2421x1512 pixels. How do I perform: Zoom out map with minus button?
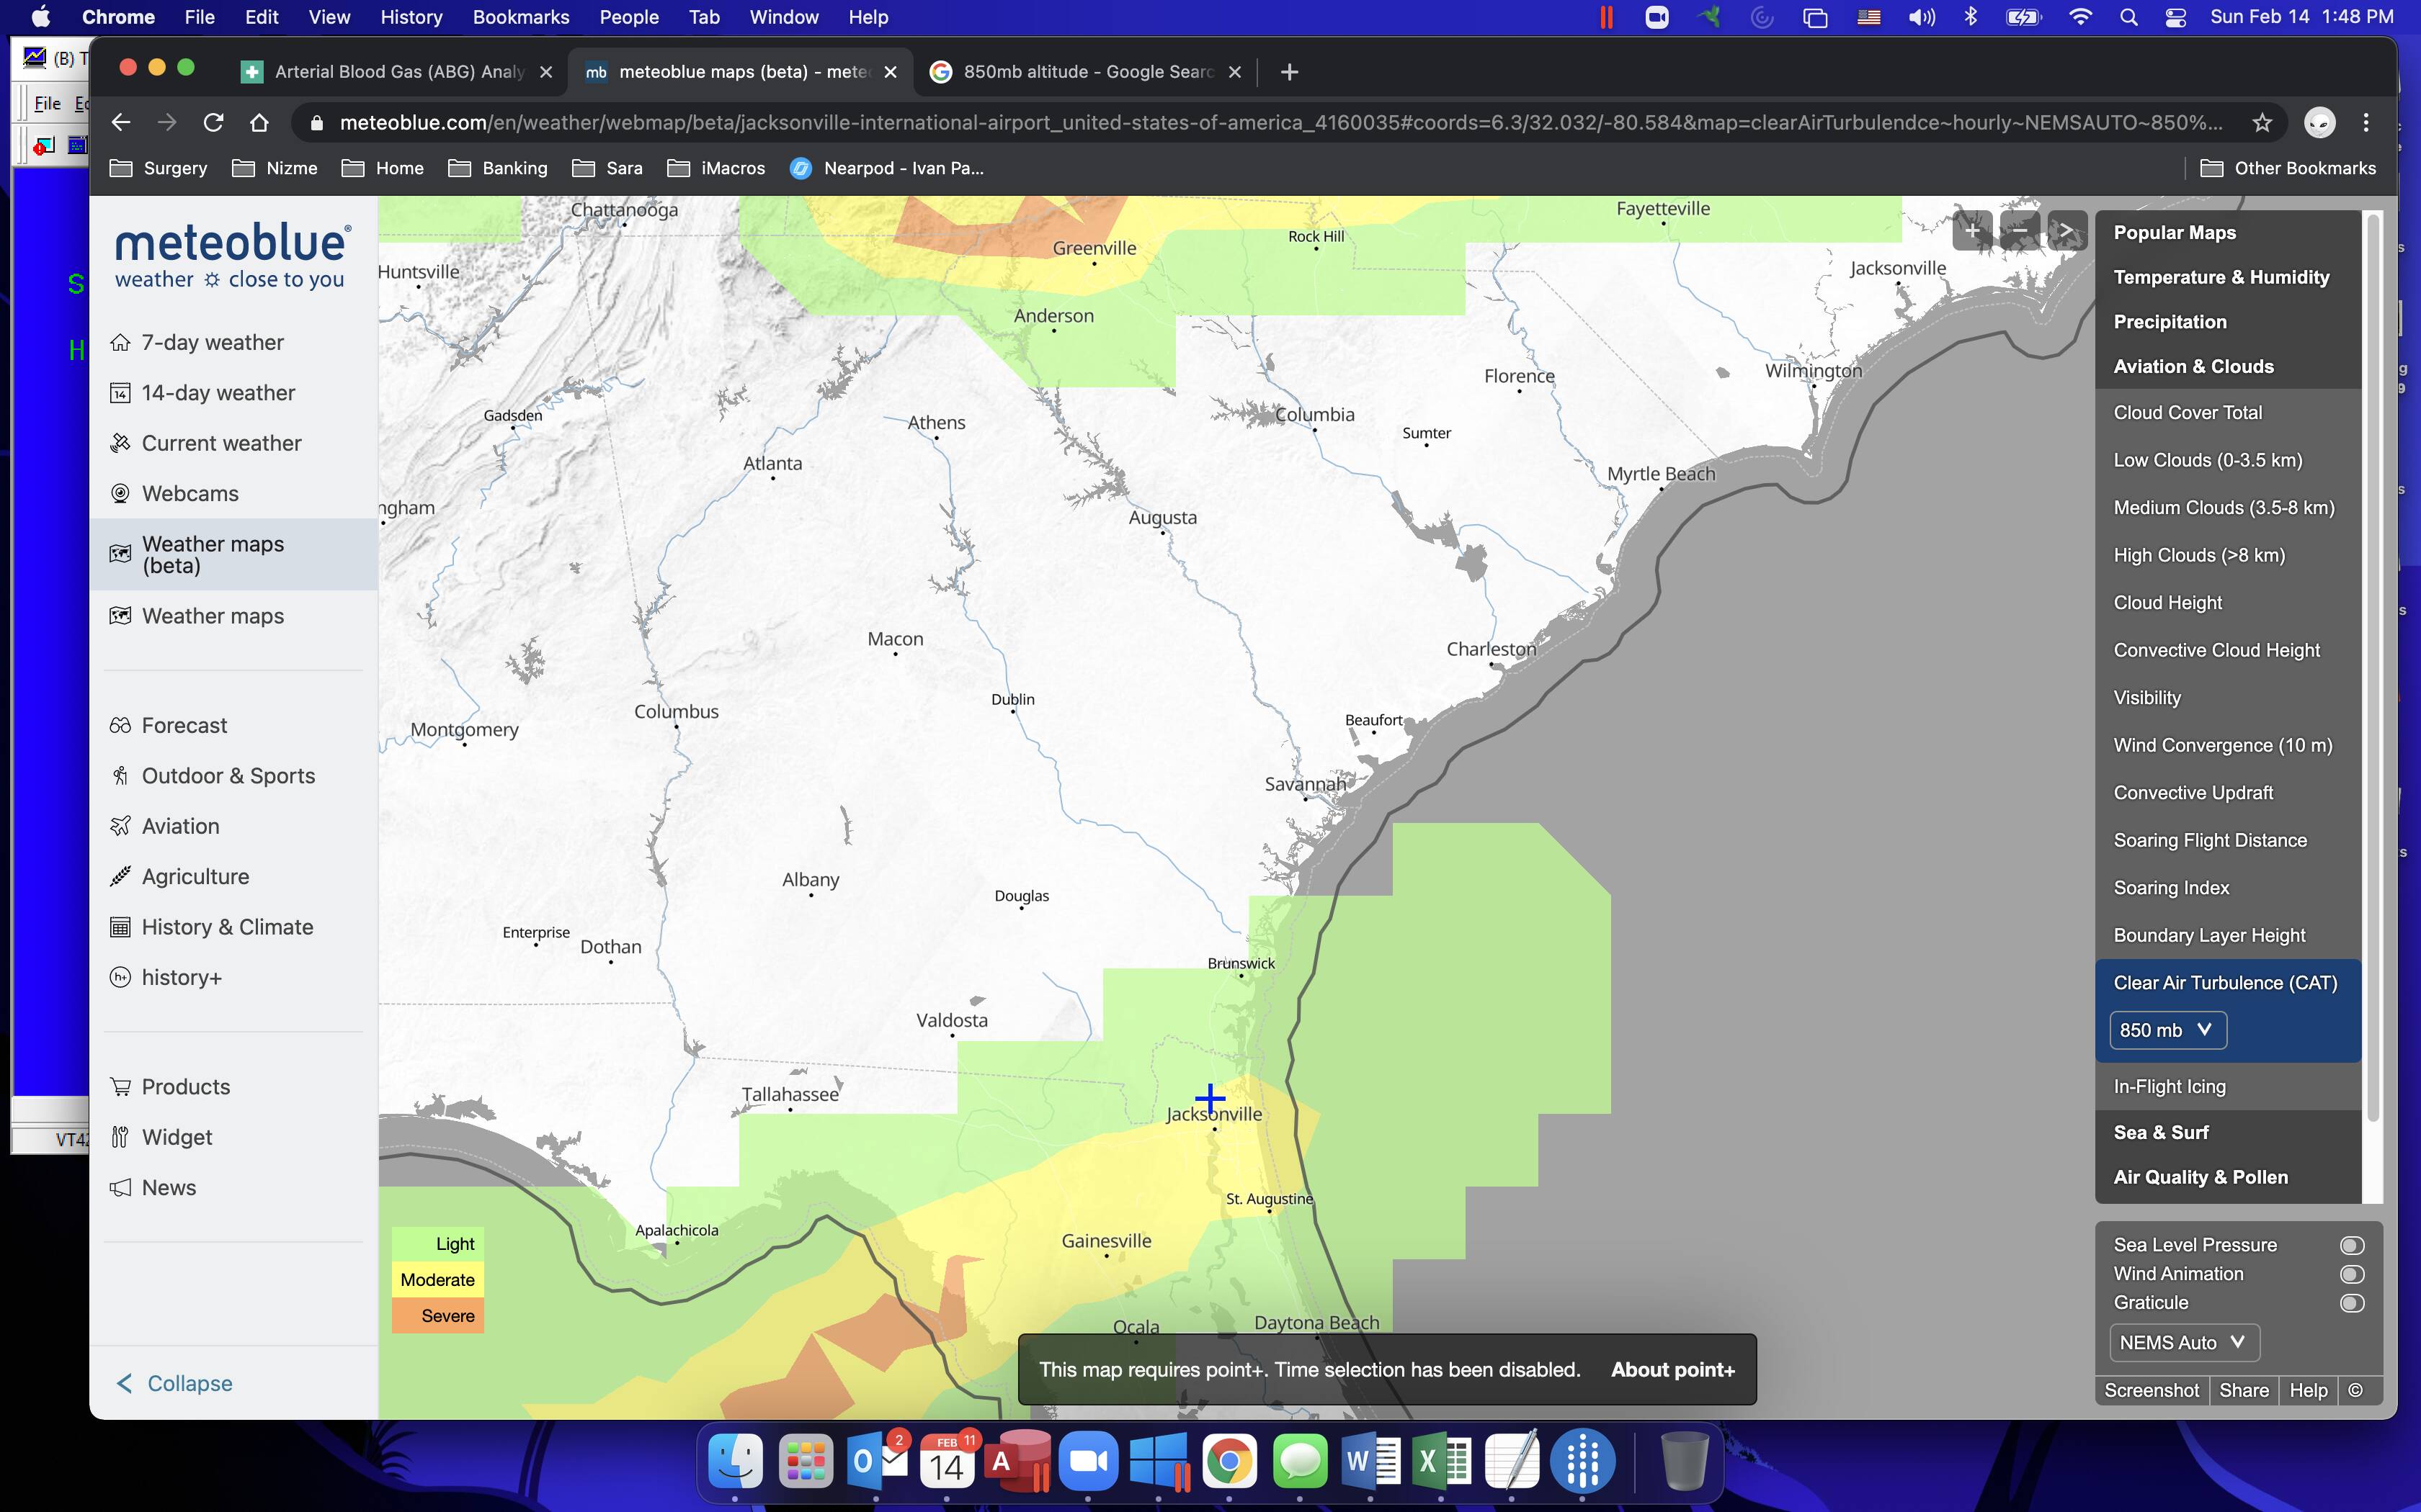[2020, 231]
